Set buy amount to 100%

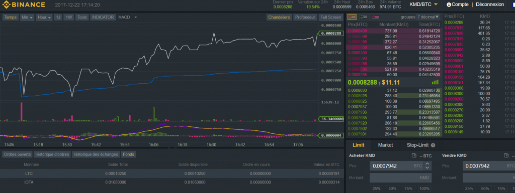pos(424,189)
